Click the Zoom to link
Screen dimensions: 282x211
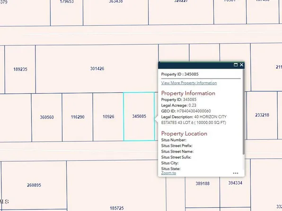tap(168, 173)
